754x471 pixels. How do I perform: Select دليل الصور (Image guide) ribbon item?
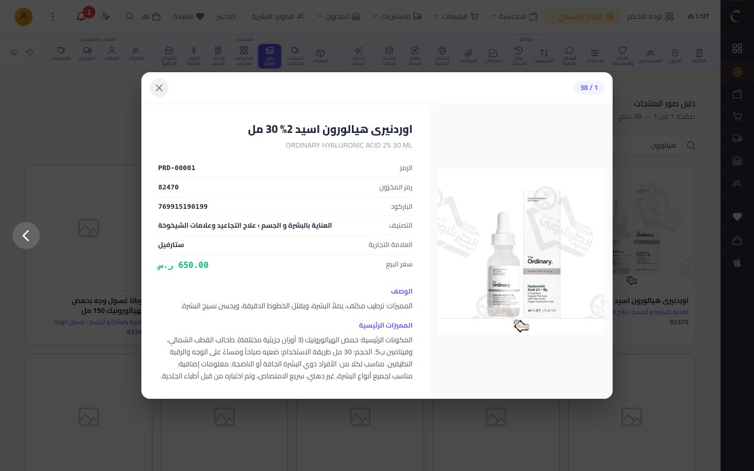point(270,55)
